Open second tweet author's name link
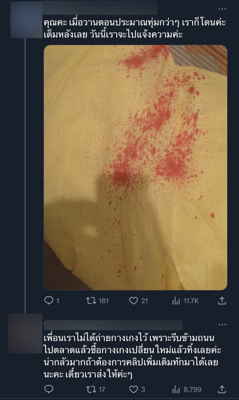This screenshot has width=239, height=400. coord(113,325)
